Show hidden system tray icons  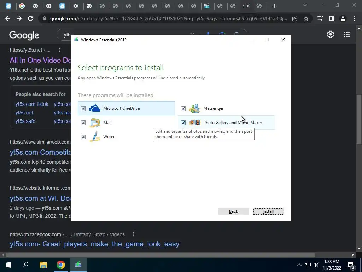point(299,265)
